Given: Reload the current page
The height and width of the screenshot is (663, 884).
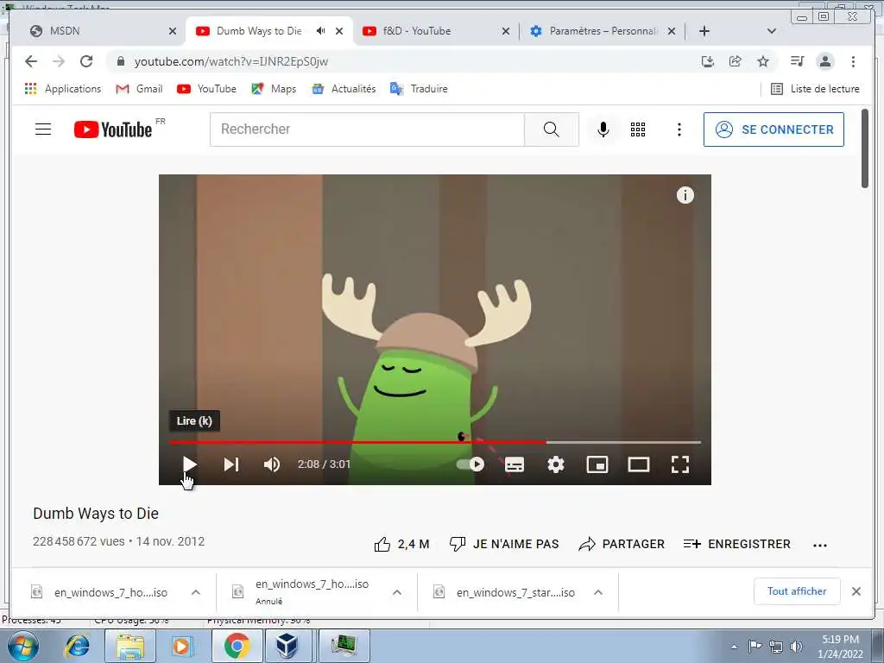Looking at the screenshot, I should pos(86,61).
